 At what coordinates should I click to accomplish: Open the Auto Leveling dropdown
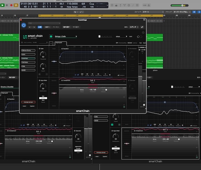pos(43,42)
